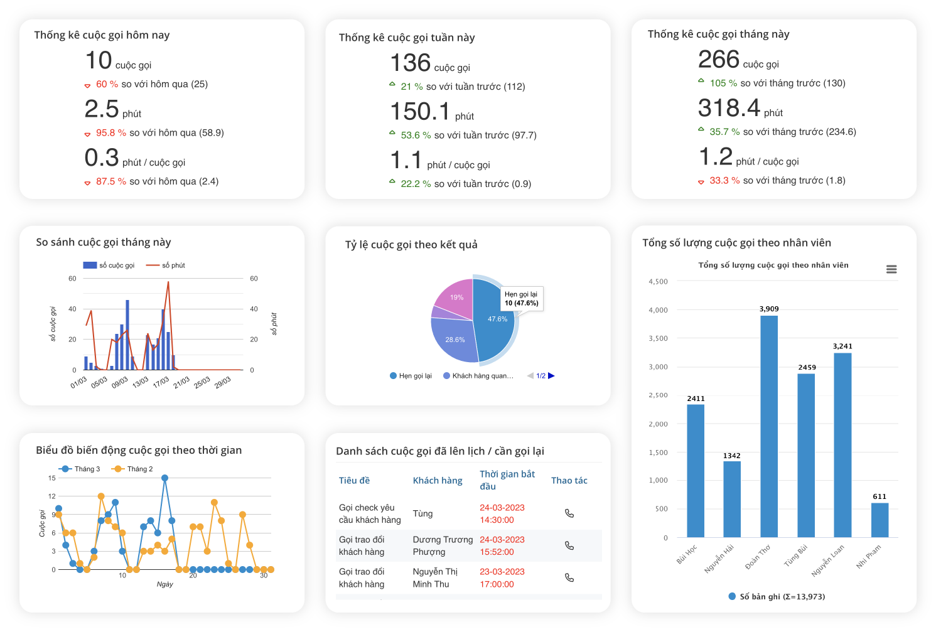936x632 pixels.
Task: Click the Nhi Phạm bar labeled 611
Action: (880, 520)
